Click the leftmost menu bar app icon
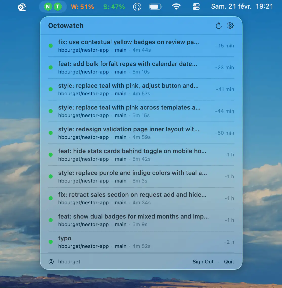Viewport: 282px width, 288px height. (x=22, y=7)
